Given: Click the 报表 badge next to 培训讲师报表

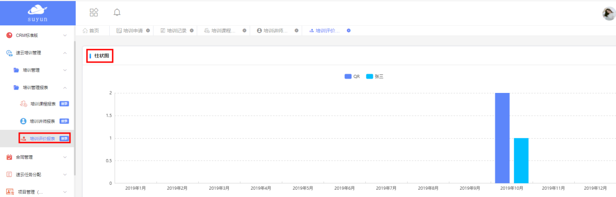Looking at the screenshot, I should (64, 121).
